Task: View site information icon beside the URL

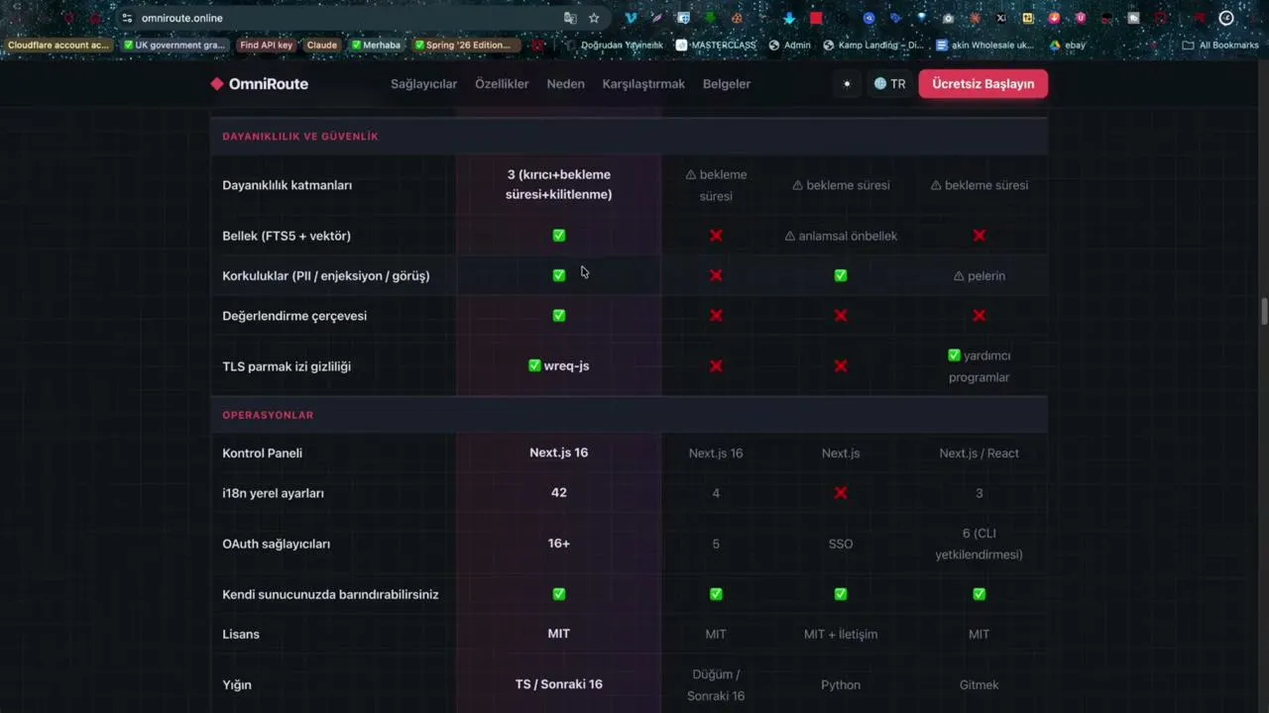Action: [127, 18]
